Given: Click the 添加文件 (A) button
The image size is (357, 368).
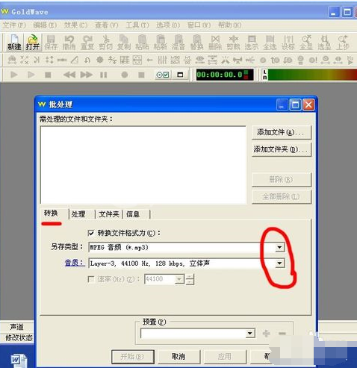Looking at the screenshot, I should (282, 132).
